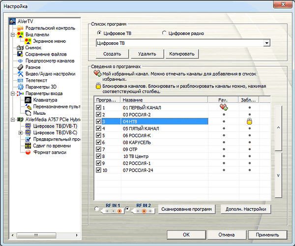
Task: Click the Снимок camera icon
Action: [x=20, y=48]
